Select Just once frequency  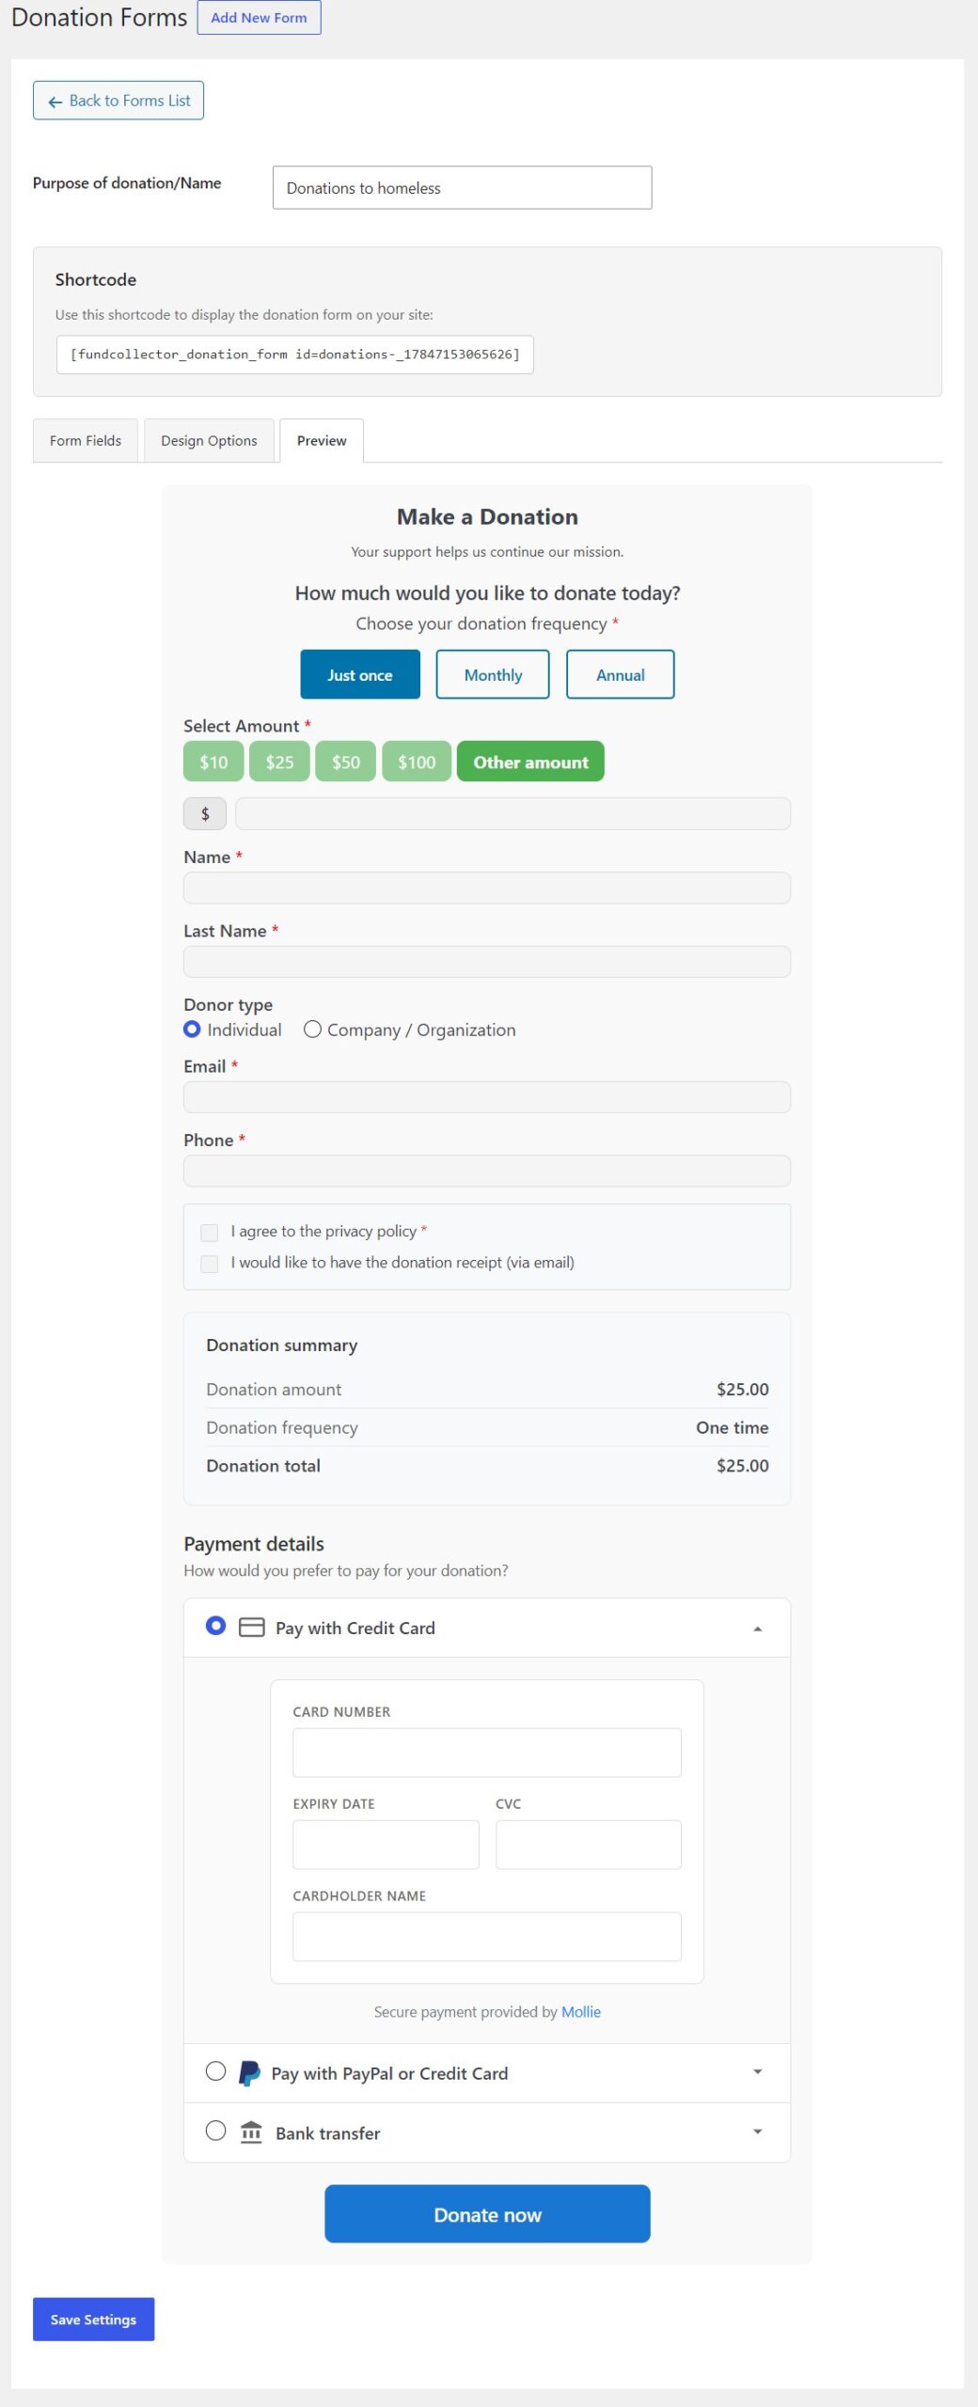click(360, 674)
